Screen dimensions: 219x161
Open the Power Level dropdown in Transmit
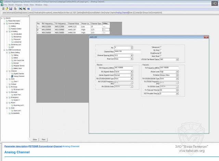click(x=177, y=72)
